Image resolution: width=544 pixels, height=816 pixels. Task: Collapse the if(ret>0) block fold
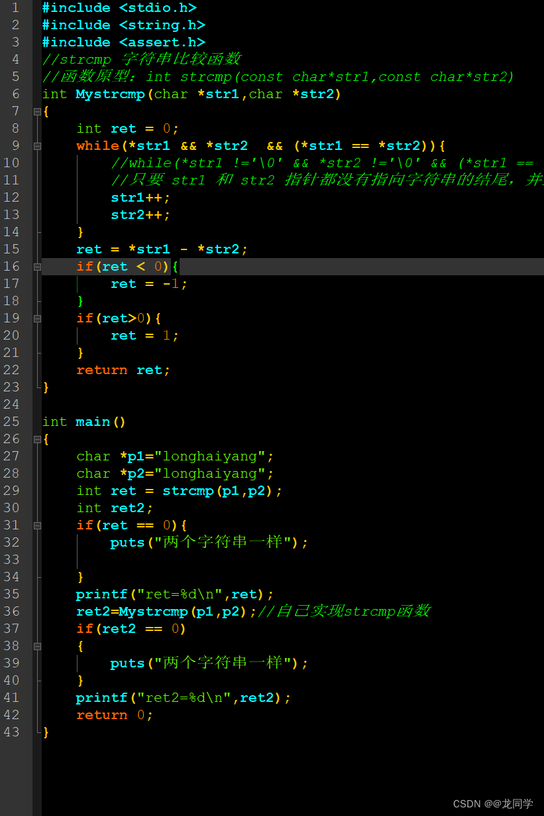[x=37, y=318]
